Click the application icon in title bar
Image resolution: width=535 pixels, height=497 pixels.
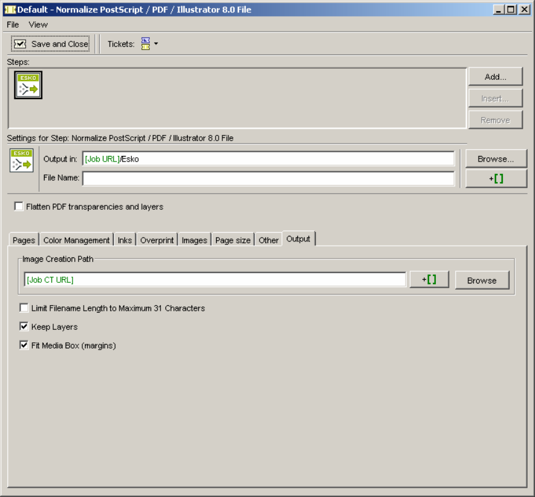click(10, 9)
